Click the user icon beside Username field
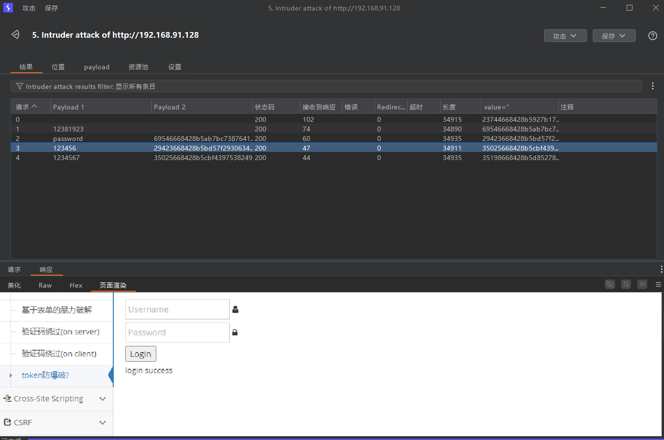Image resolution: width=664 pixels, height=440 pixels. [x=235, y=310]
